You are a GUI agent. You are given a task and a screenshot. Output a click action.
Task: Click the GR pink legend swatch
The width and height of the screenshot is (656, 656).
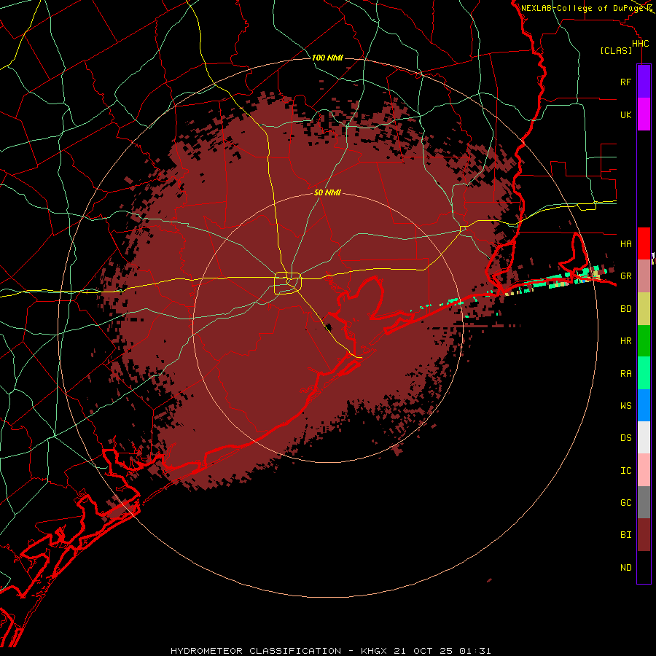coord(644,276)
